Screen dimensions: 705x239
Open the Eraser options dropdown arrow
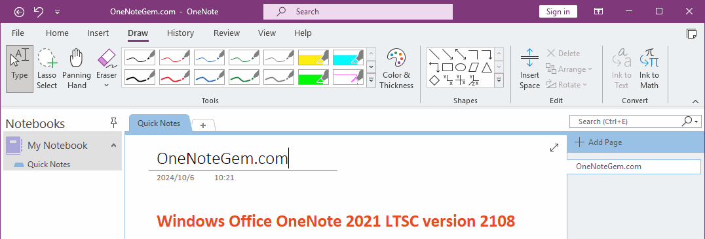pyautogui.click(x=107, y=85)
